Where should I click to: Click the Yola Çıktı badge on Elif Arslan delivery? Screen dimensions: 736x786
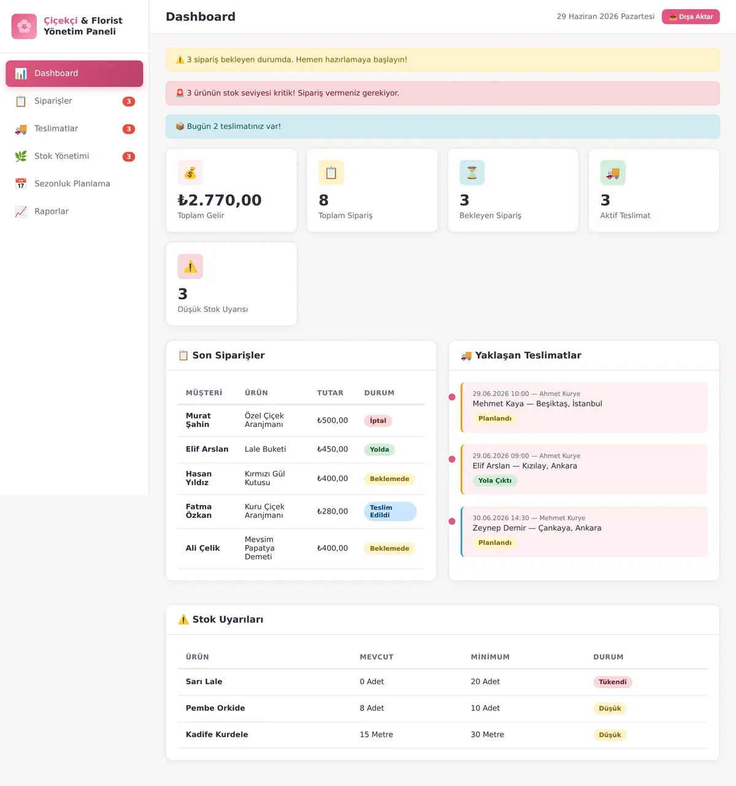(x=495, y=481)
